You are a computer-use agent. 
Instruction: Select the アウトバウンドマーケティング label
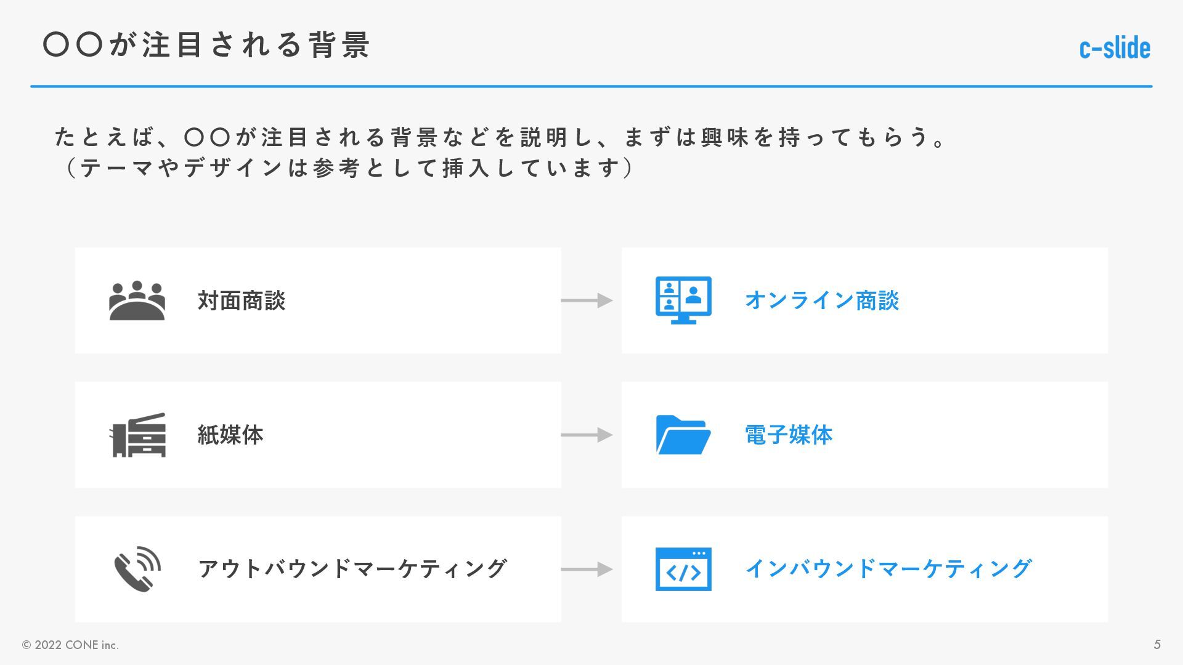352,568
